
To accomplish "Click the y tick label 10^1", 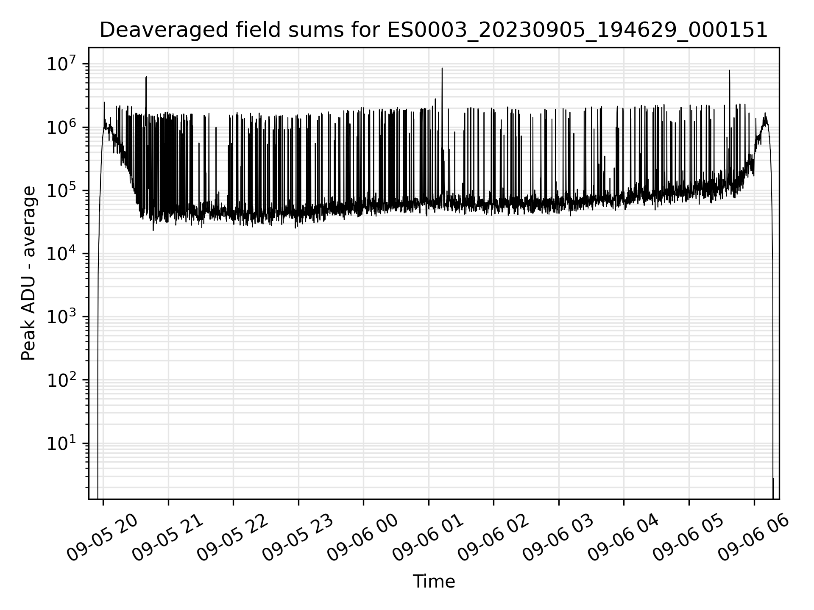I will click(x=62, y=443).
